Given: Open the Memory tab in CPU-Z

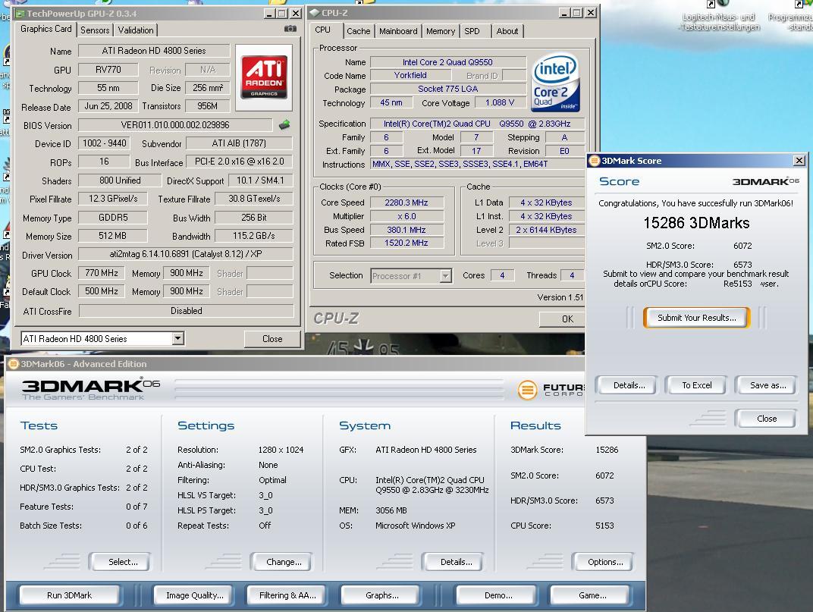Looking at the screenshot, I should (x=440, y=31).
